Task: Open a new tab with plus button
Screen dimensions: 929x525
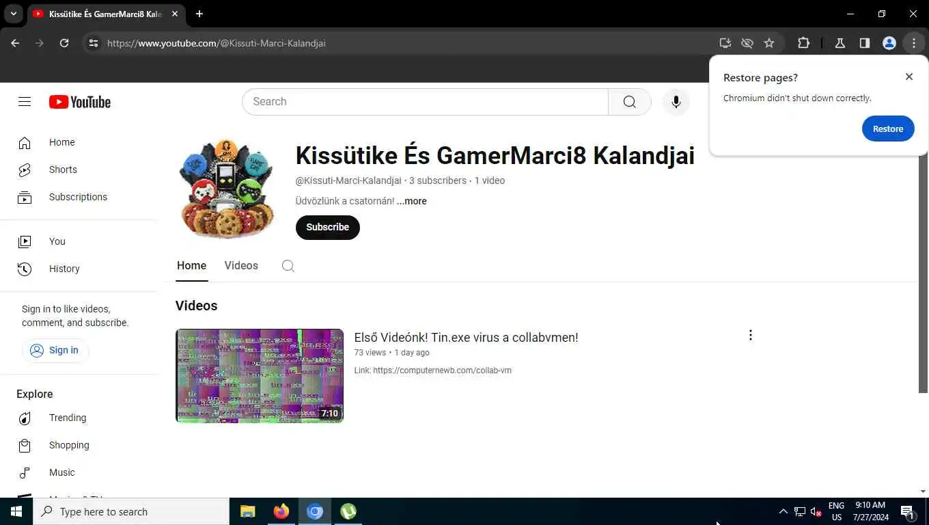Action: pyautogui.click(x=199, y=14)
